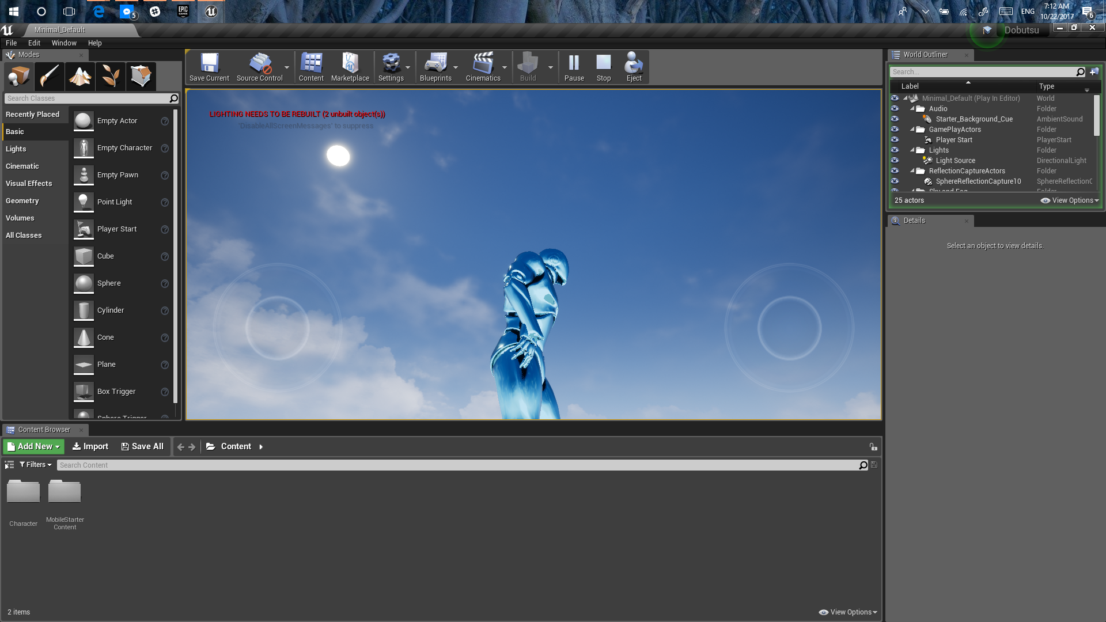Click Save Current floppy disk icon
1106x622 pixels.
pos(209,67)
